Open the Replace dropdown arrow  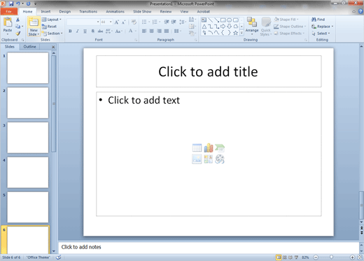332,27
